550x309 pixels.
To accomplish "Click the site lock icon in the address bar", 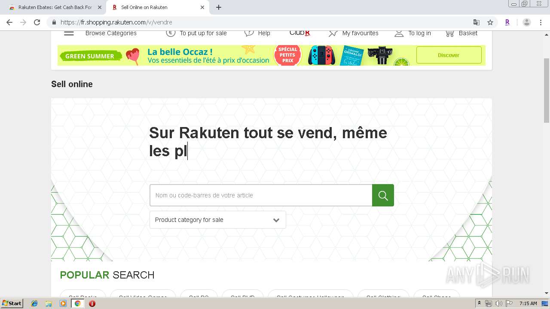I will pos(54,22).
